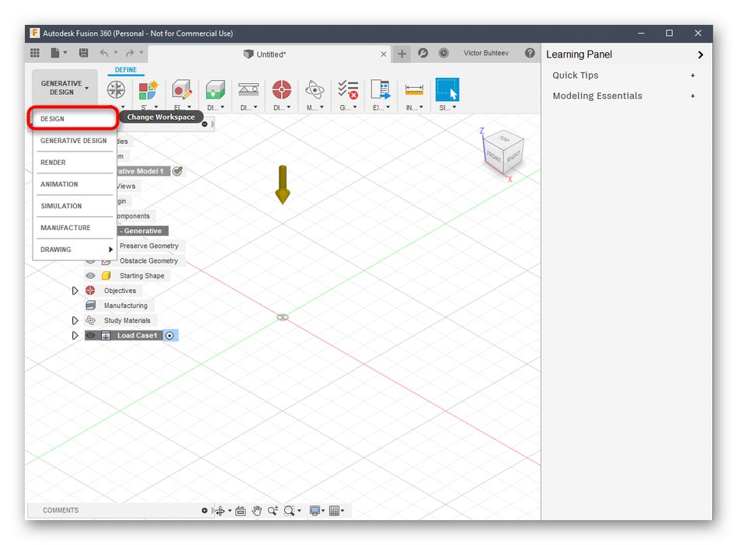Viewport: 738px width, 545px height.
Task: Save the document with floppy icon
Action: (83, 53)
